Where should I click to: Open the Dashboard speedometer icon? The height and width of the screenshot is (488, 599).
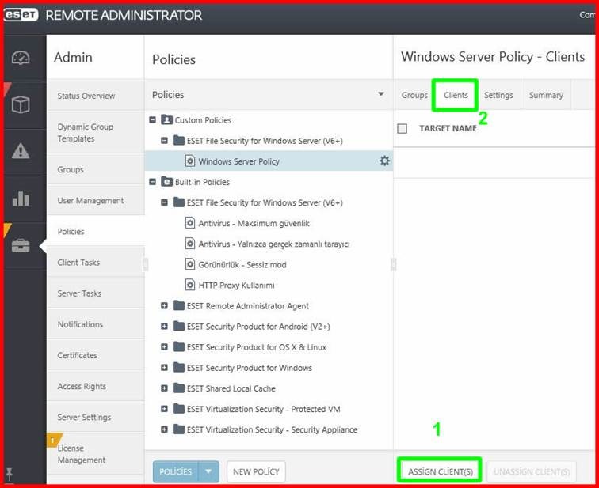(x=21, y=58)
